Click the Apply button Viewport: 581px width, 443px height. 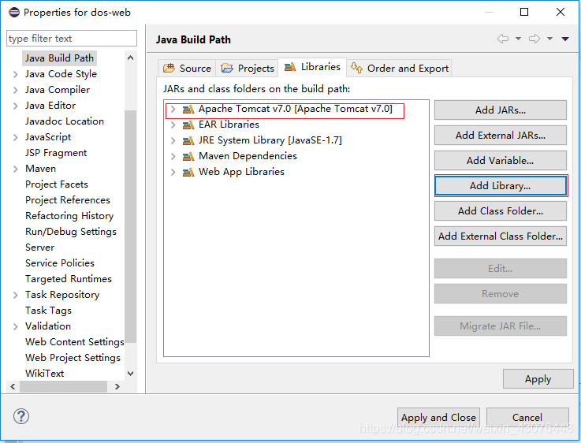[x=538, y=379]
